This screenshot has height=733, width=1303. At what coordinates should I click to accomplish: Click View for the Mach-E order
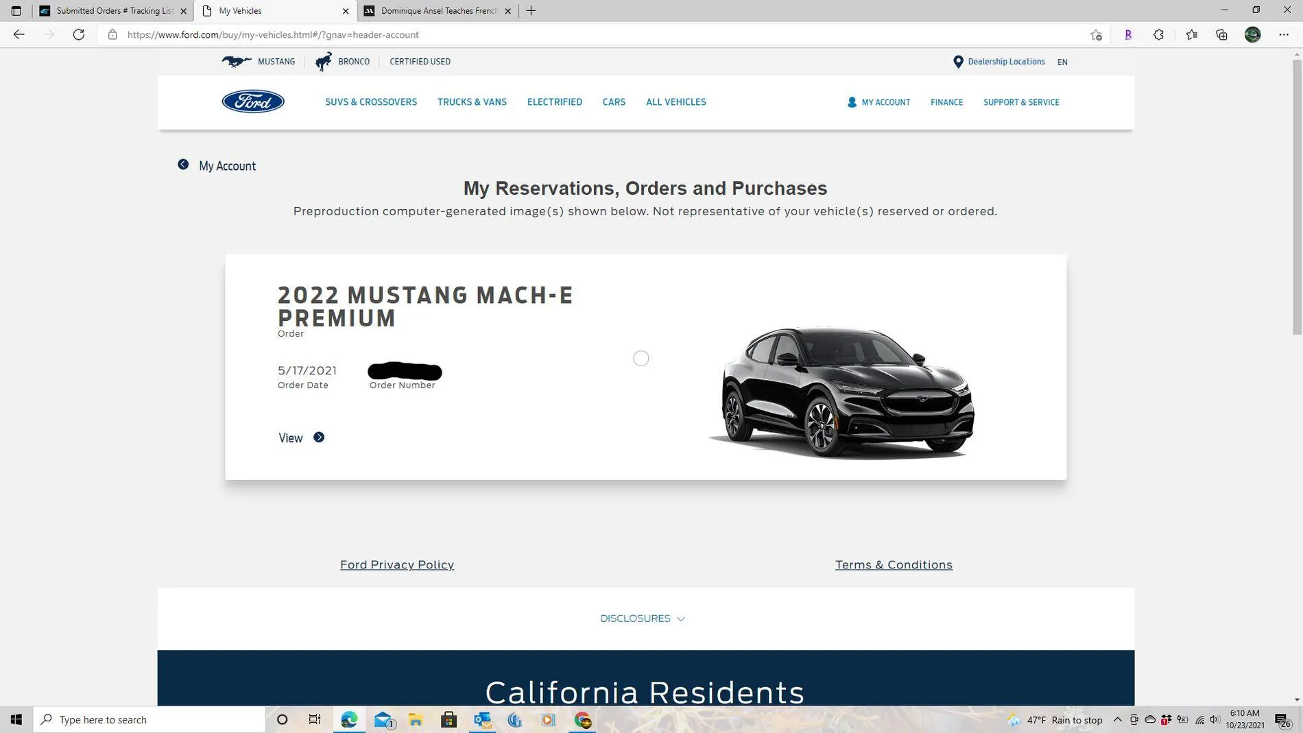[x=290, y=437]
